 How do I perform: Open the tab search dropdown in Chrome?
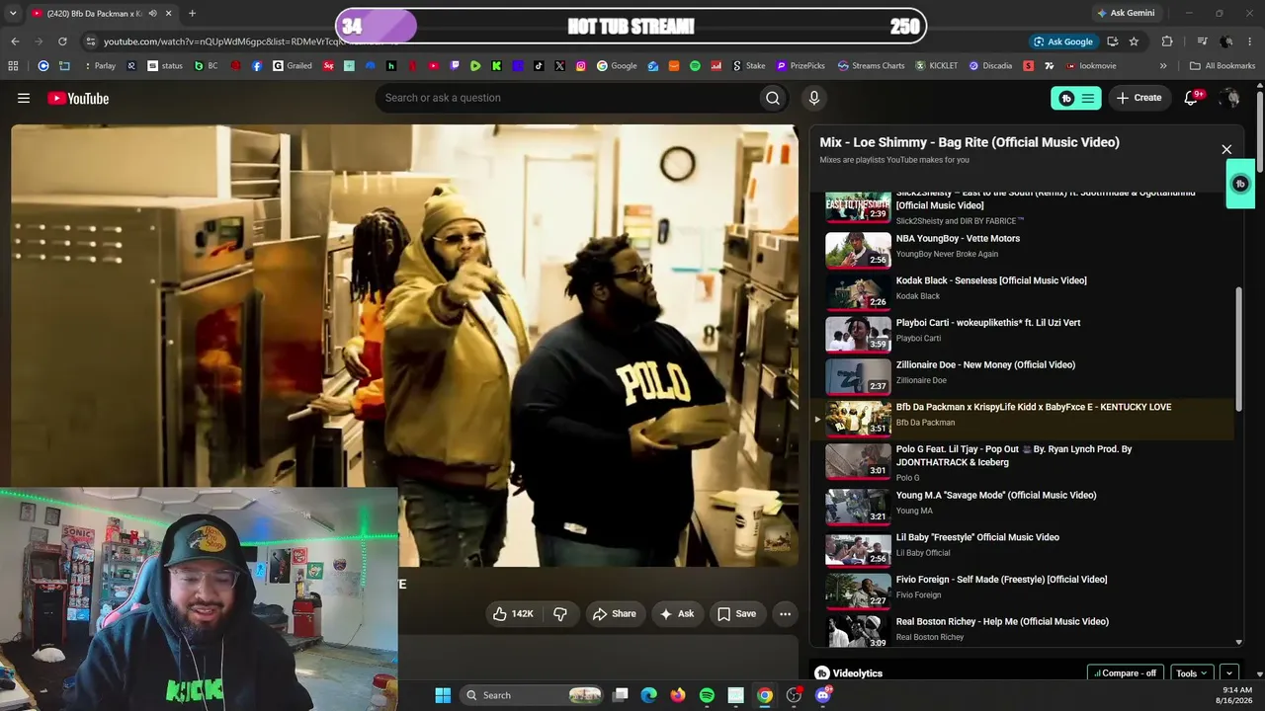click(x=14, y=13)
